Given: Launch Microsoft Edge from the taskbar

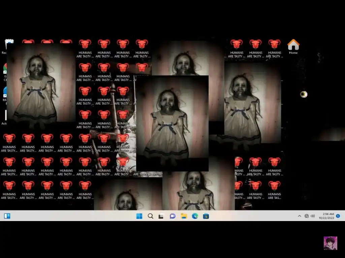Looking at the screenshot, I should click(x=195, y=216).
